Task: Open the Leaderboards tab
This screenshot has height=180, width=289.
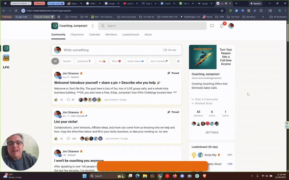Action: pyautogui.click(x=131, y=35)
